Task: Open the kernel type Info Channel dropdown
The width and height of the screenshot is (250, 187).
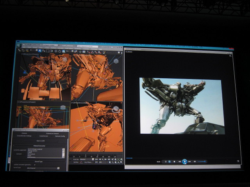Action: point(43,168)
